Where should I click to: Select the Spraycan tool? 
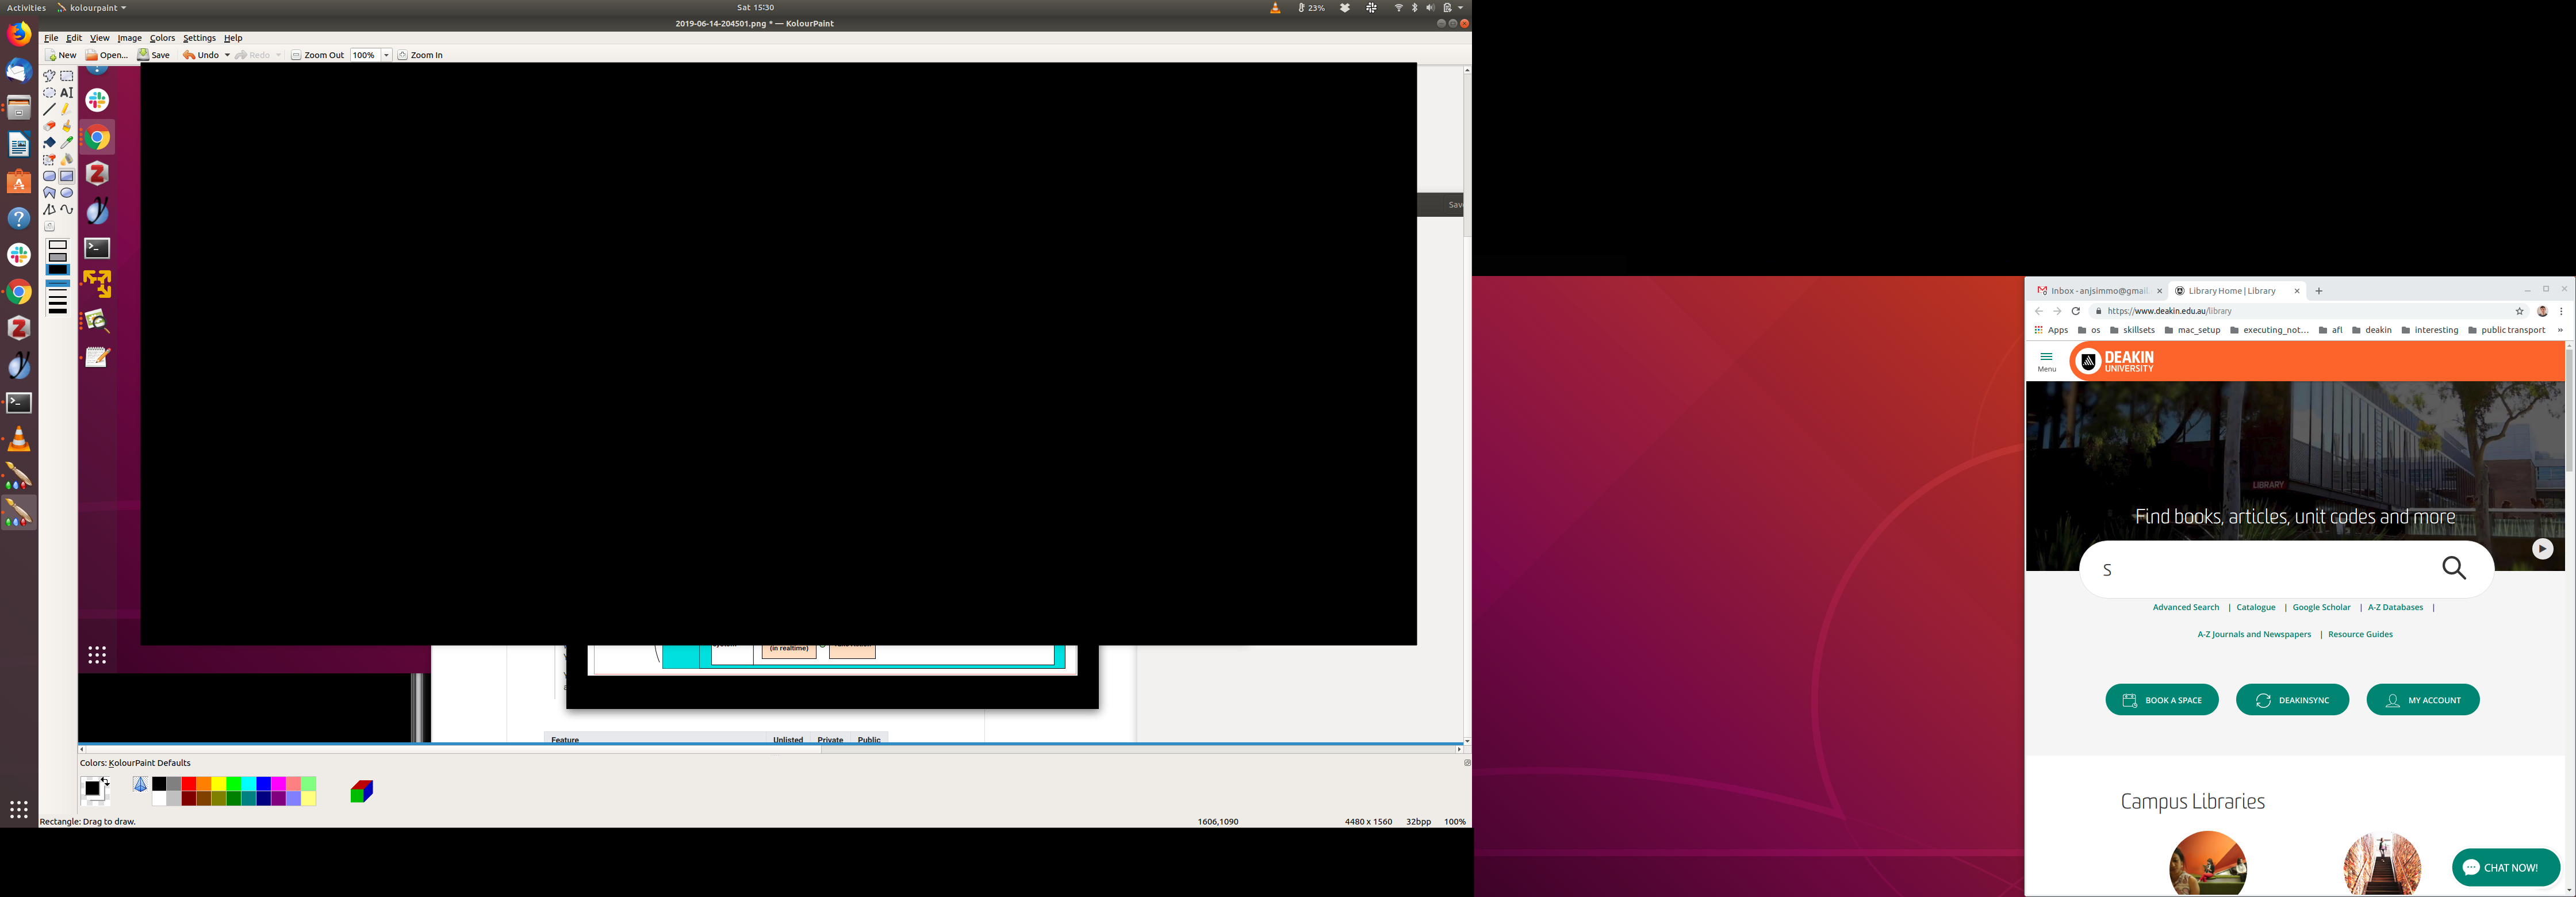tap(67, 160)
